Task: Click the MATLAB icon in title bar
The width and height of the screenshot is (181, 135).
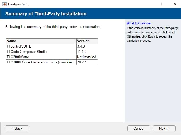Action: click(x=5, y=4)
